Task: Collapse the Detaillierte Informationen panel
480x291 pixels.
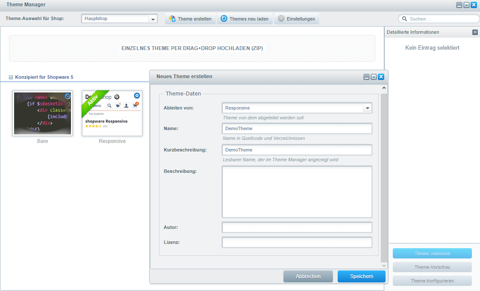Action: point(475,32)
